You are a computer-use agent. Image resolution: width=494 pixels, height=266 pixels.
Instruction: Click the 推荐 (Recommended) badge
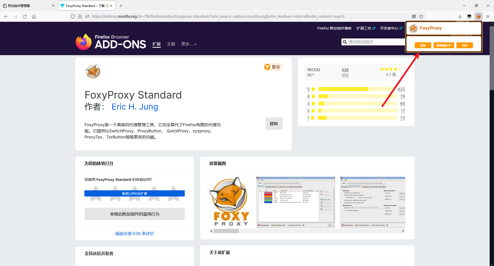[273, 67]
